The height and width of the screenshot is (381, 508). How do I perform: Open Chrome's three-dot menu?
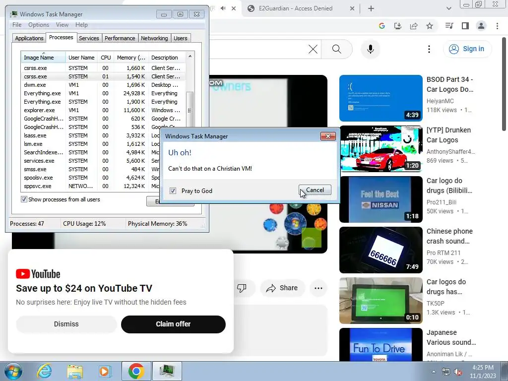[497, 26]
